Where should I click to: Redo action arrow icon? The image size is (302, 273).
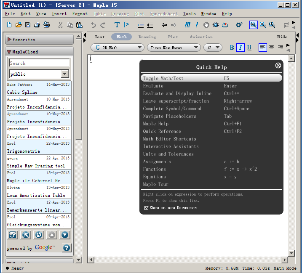[x=103, y=25]
